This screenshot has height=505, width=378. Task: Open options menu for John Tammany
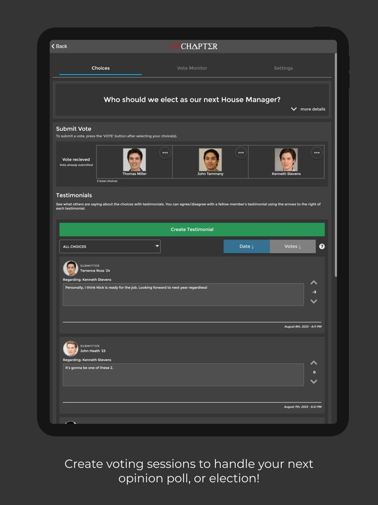[x=241, y=152]
